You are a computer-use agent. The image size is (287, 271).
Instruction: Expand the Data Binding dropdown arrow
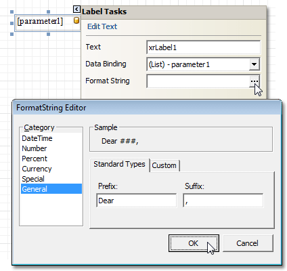(255, 64)
